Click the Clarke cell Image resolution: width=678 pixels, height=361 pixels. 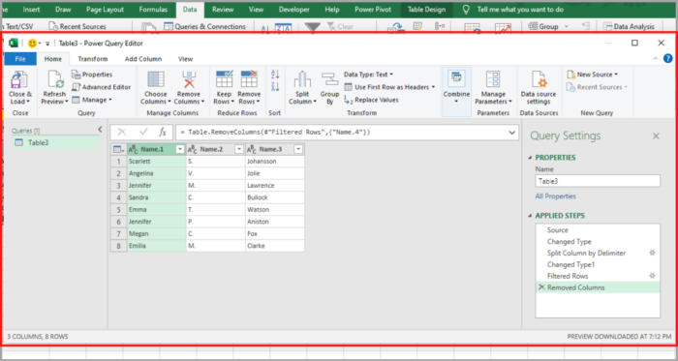[274, 246]
